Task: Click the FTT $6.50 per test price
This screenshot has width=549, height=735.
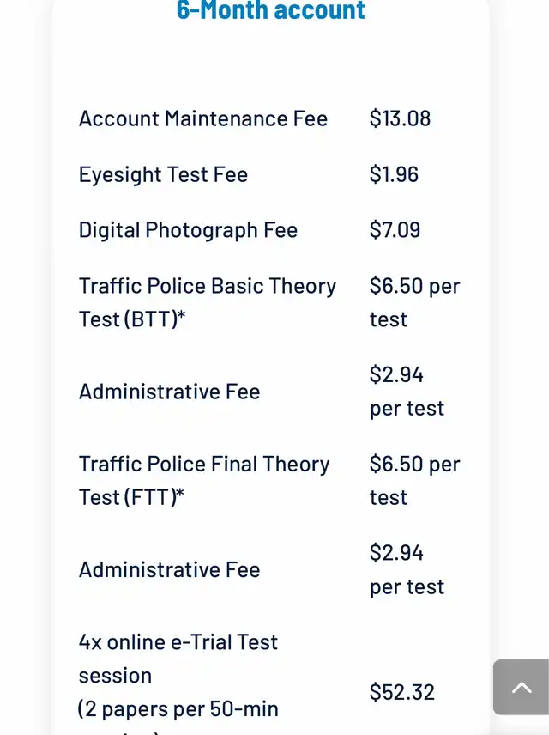Action: click(415, 481)
